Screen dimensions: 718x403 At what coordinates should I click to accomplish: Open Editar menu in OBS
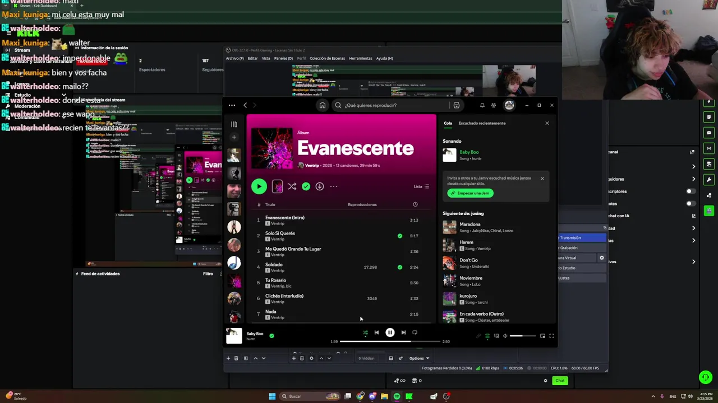click(x=253, y=58)
